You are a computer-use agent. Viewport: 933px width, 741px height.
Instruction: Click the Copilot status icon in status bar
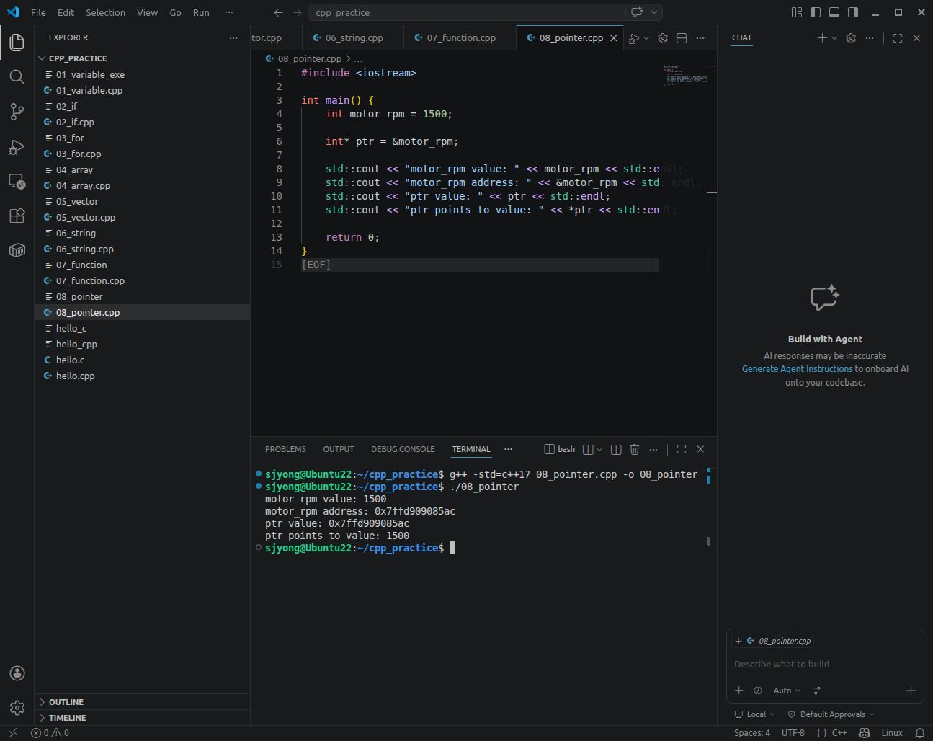pyautogui.click(x=865, y=733)
